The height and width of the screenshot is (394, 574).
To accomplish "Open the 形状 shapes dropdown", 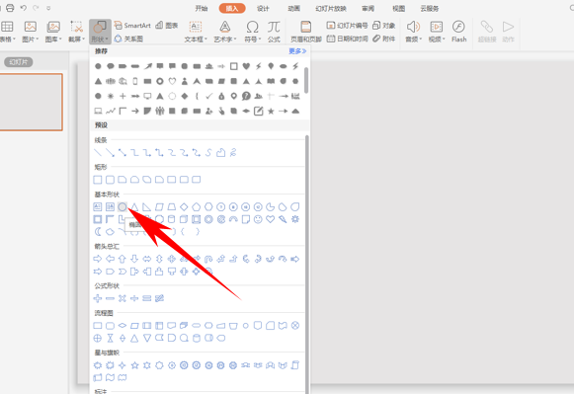I will coord(100,31).
